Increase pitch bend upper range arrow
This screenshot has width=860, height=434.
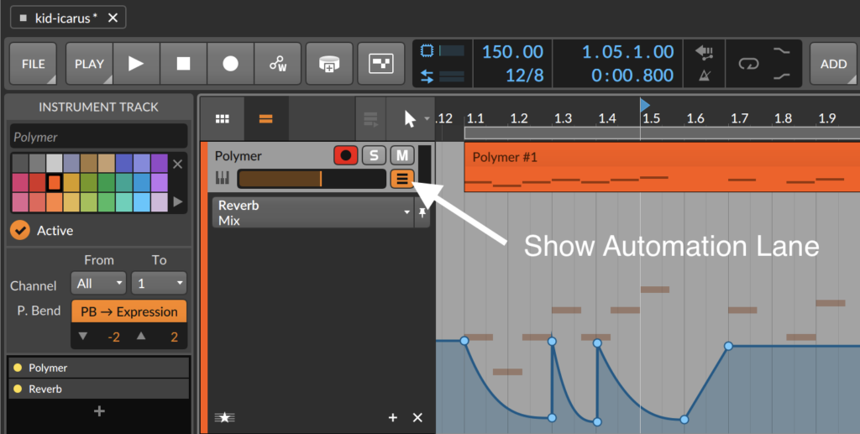(141, 336)
